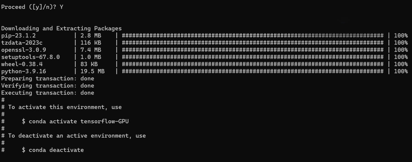
Task: Click the 'Downloading and Extracting Packages' heading
Action: [61, 28]
